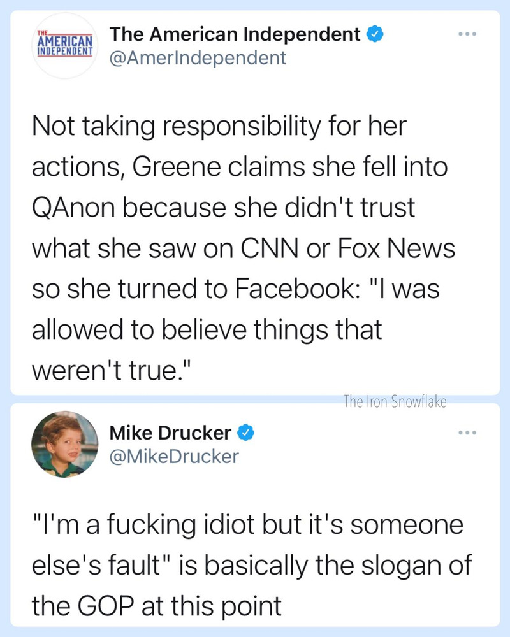Click verified badge beside Mike Drucker

pos(246,434)
